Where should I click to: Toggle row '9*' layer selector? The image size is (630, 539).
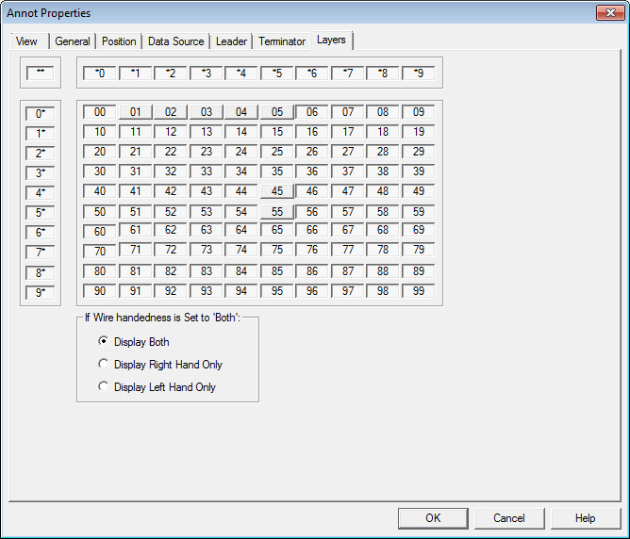(41, 293)
